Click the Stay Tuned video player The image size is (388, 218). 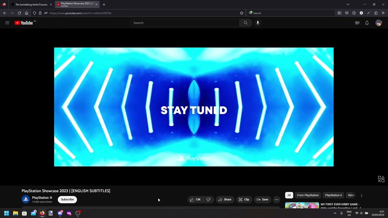point(194,107)
